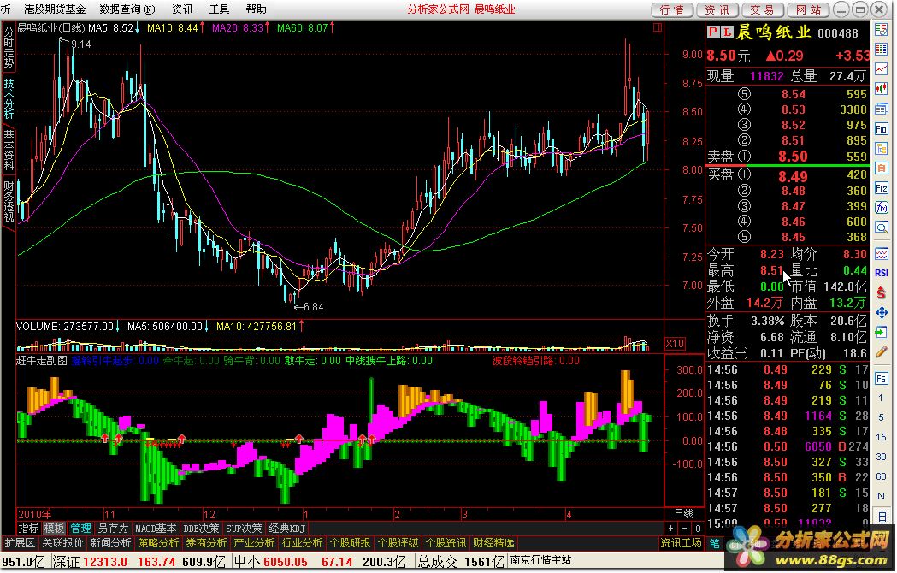This screenshot has width=897, height=573.
Task: Click the green arrow import icon
Action: pos(882,333)
